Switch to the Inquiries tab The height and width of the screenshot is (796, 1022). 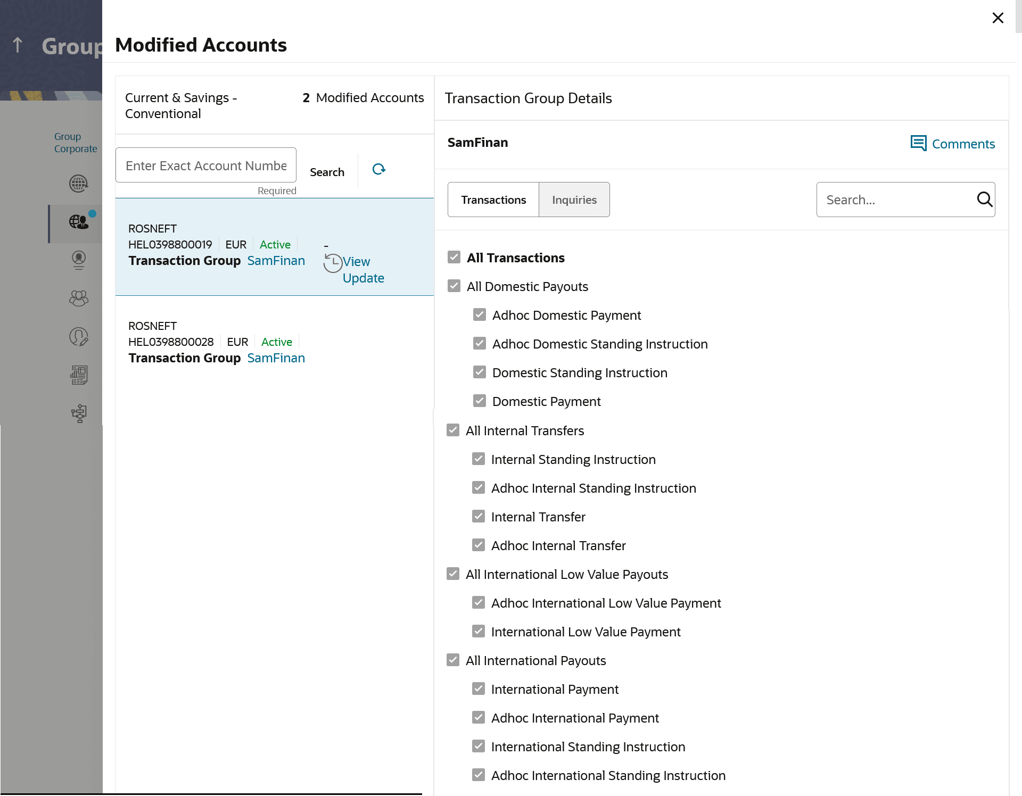574,200
